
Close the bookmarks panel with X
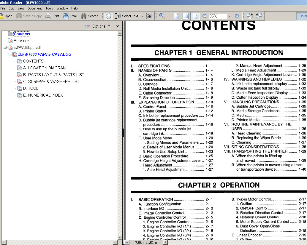tap(118, 26)
